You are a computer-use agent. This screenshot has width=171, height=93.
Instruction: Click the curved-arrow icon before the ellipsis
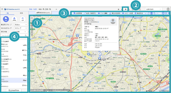pos(155,13)
